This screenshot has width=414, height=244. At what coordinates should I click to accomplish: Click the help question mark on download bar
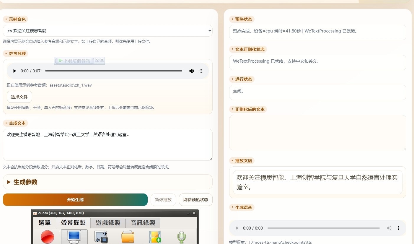[97, 60]
